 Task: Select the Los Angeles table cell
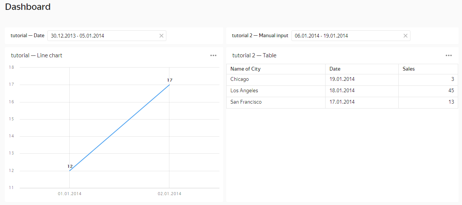pos(244,91)
